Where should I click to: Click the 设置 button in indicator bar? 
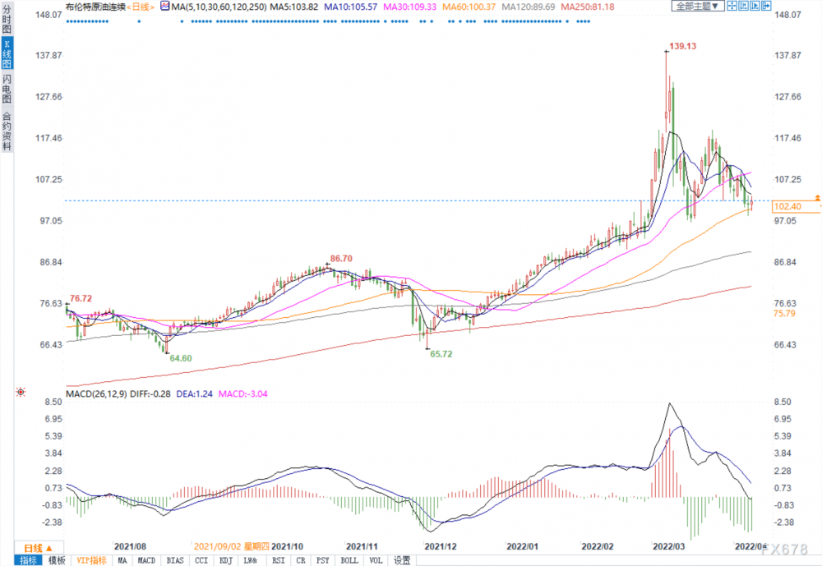click(401, 560)
